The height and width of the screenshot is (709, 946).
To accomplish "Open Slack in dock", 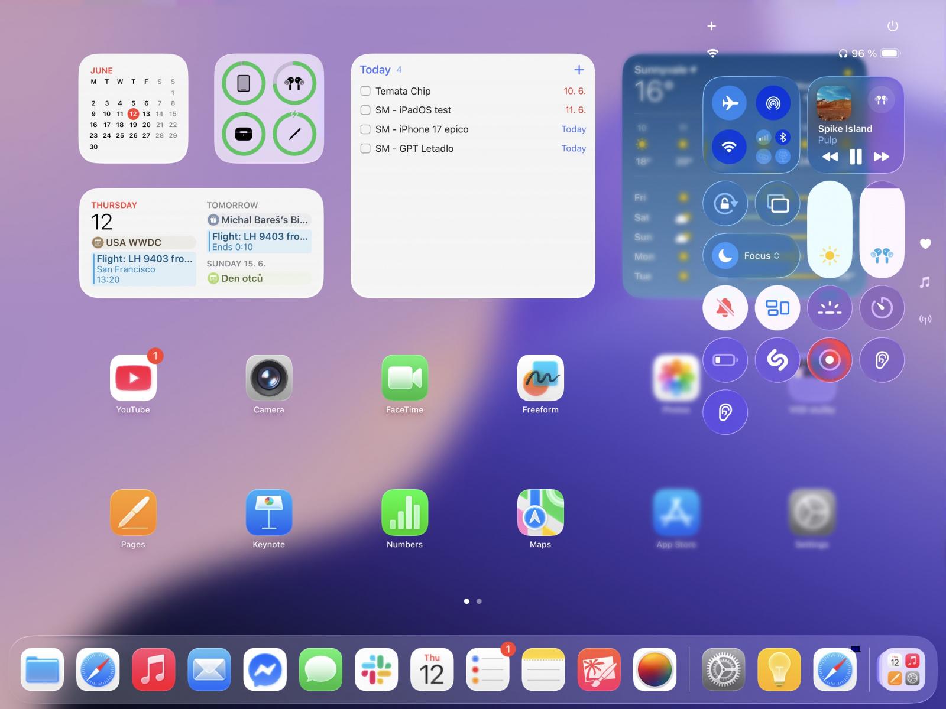I will point(376,670).
